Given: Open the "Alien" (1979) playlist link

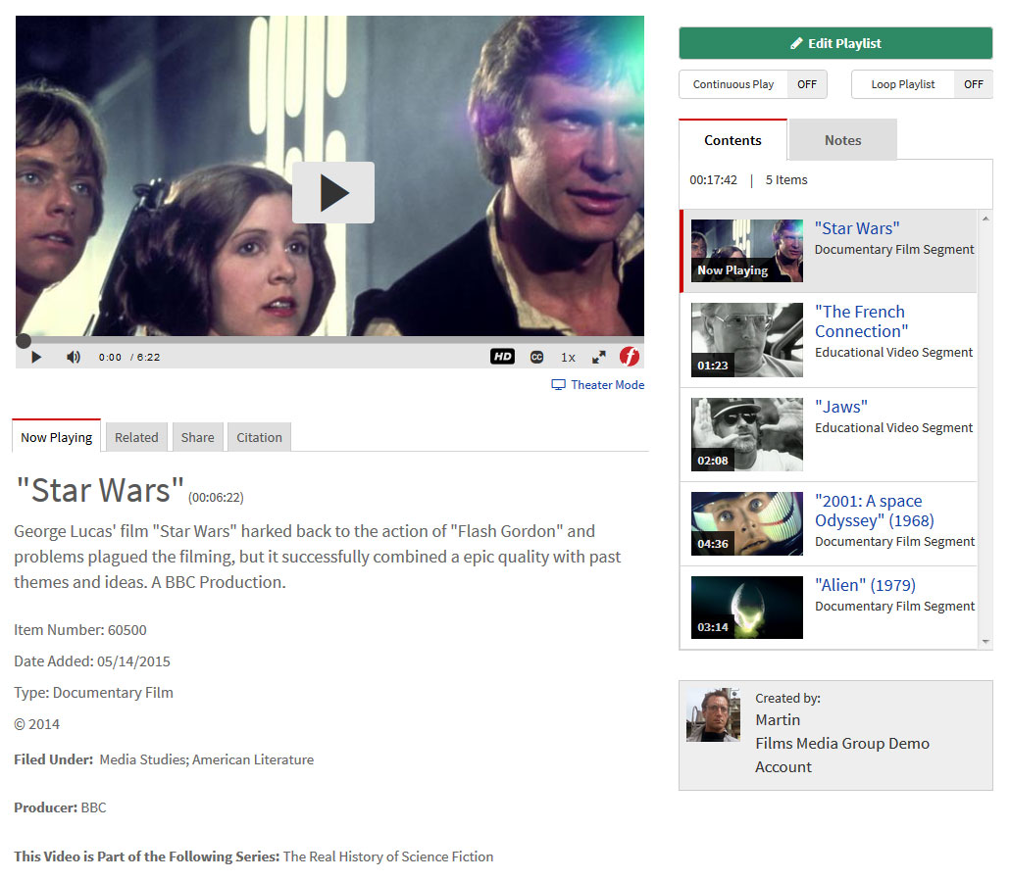Looking at the screenshot, I should click(x=865, y=585).
